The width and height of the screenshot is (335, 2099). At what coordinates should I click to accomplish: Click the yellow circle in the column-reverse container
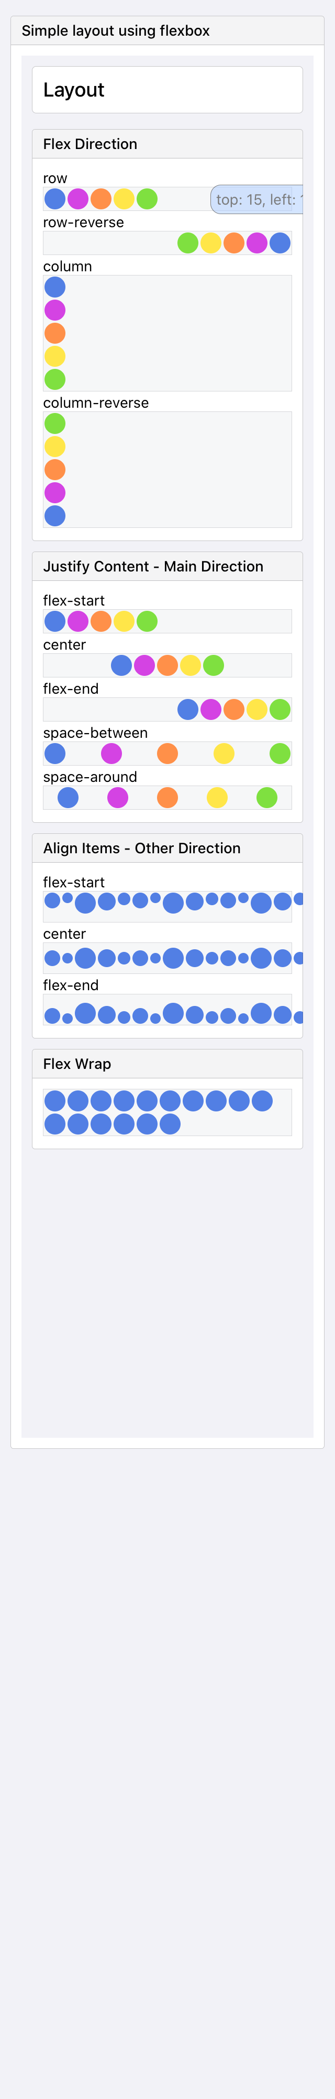(54, 447)
